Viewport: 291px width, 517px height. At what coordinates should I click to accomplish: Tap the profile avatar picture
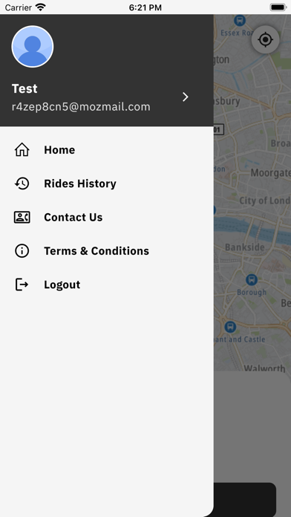(x=33, y=47)
